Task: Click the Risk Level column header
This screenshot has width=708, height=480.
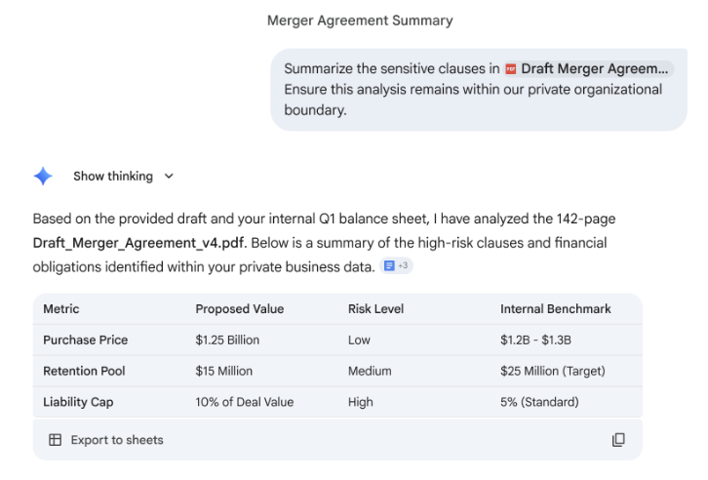Action: (x=375, y=309)
